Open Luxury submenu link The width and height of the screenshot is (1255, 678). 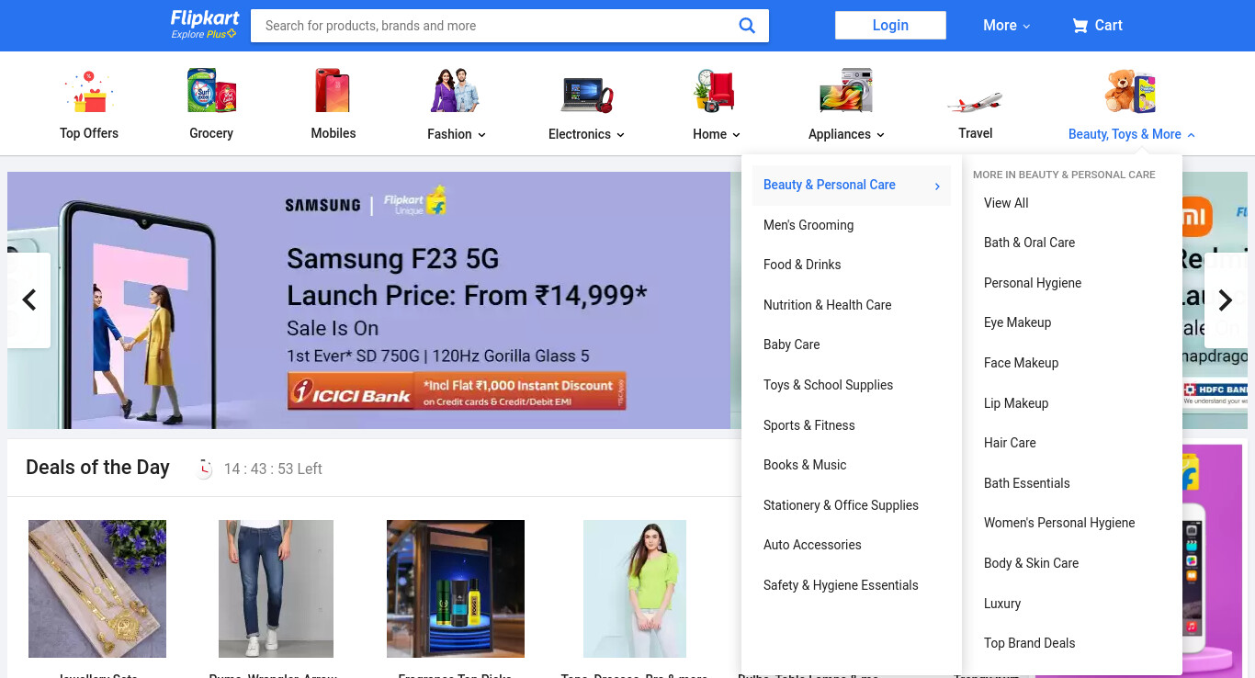pyautogui.click(x=1002, y=604)
